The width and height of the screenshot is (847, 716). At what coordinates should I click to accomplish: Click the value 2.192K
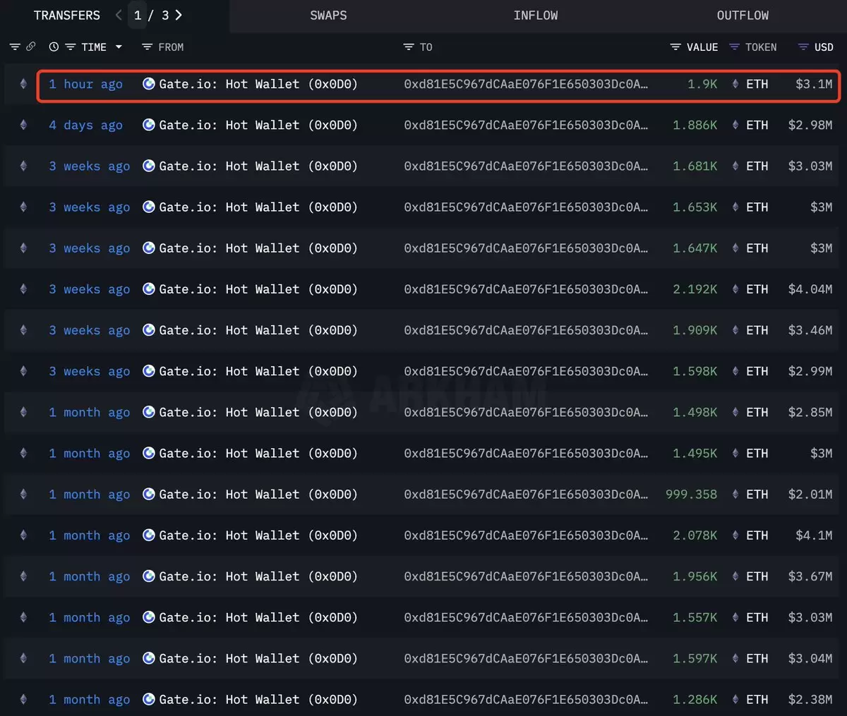[x=695, y=289]
